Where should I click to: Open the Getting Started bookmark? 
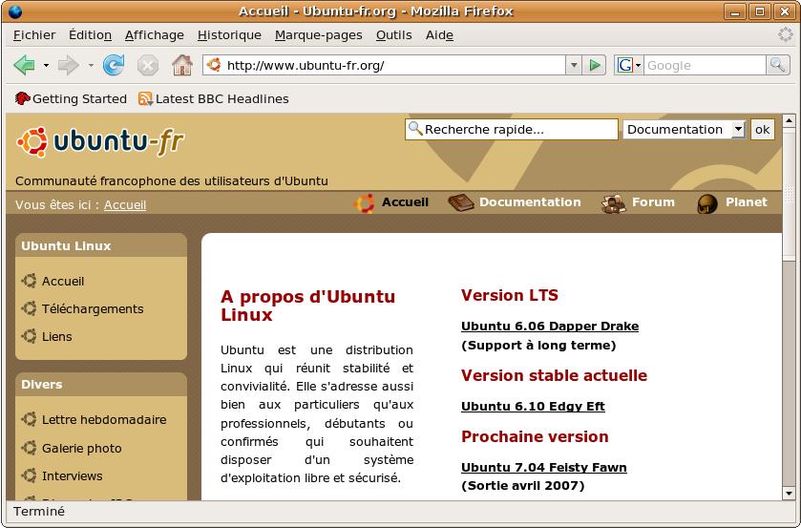71,98
